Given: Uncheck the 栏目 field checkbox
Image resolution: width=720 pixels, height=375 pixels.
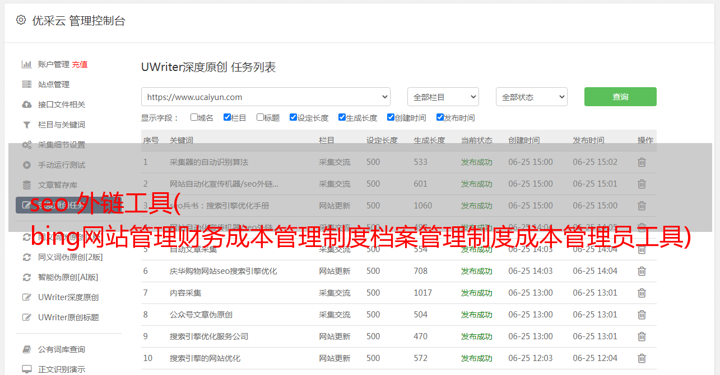Looking at the screenshot, I should click(x=227, y=117).
